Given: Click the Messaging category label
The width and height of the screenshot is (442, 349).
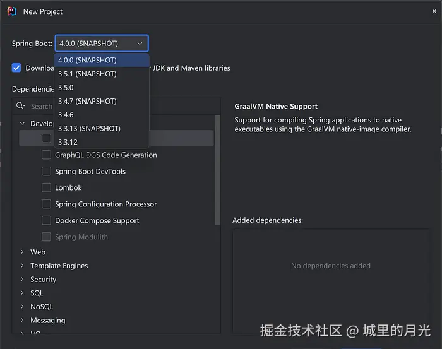Looking at the screenshot, I should tap(47, 320).
